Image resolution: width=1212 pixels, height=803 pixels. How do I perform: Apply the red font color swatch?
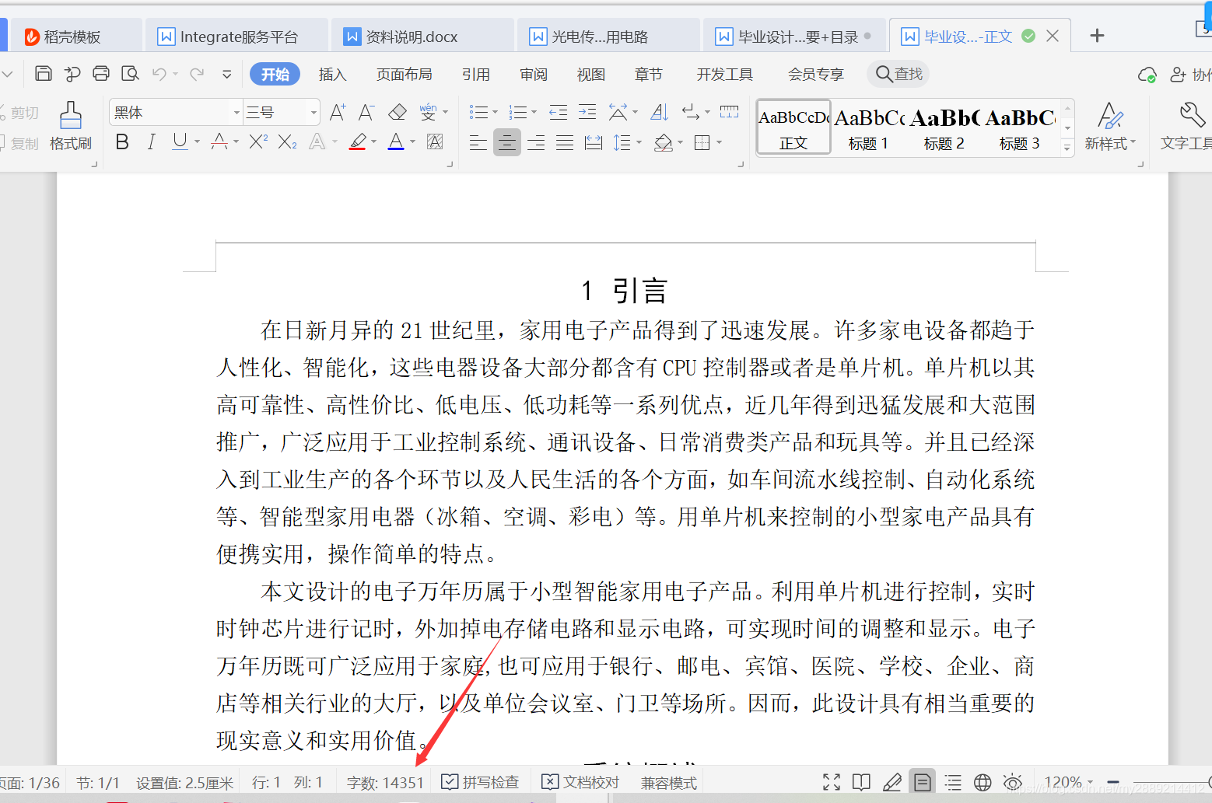(x=396, y=141)
